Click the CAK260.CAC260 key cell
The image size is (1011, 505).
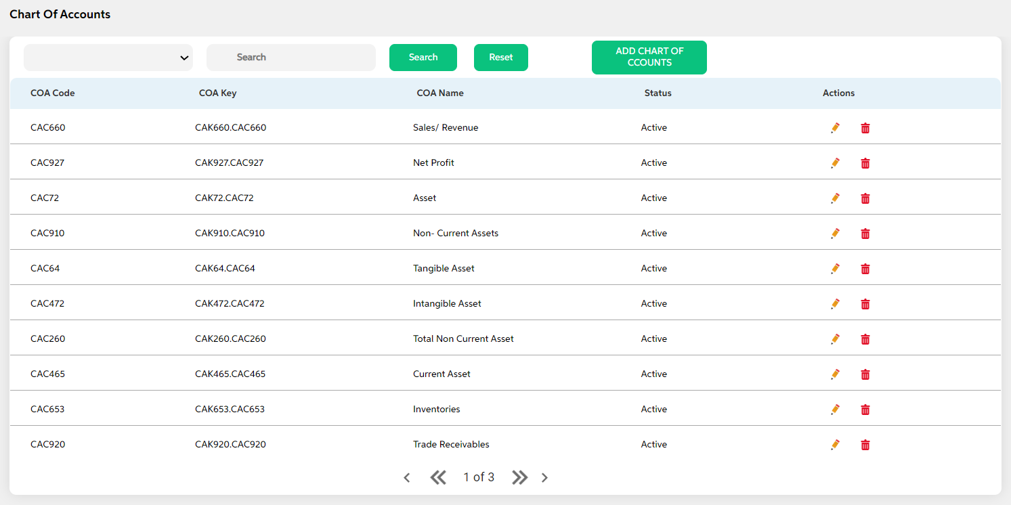pyautogui.click(x=231, y=339)
